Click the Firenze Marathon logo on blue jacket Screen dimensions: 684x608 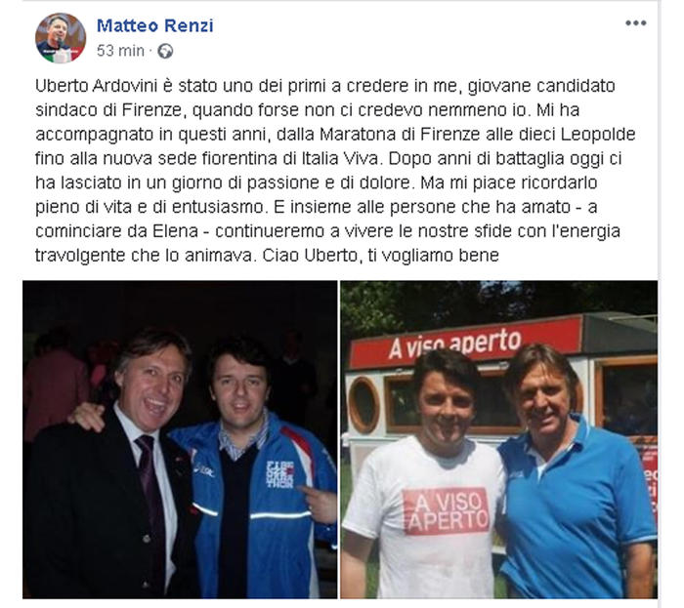pyautogui.click(x=279, y=473)
